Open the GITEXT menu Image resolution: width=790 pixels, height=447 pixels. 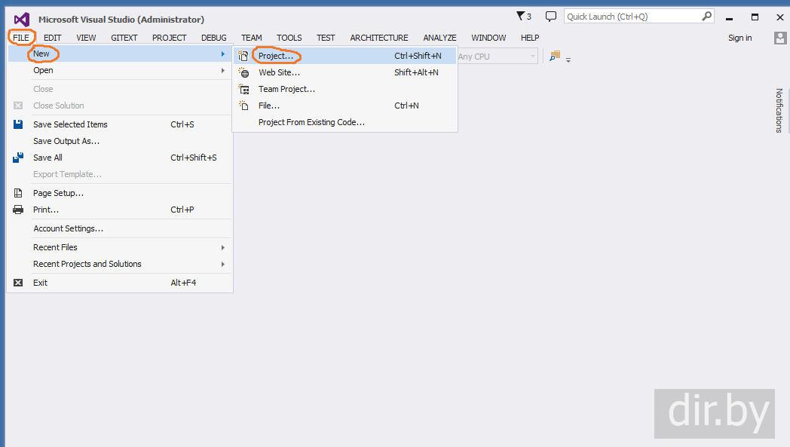pos(124,38)
